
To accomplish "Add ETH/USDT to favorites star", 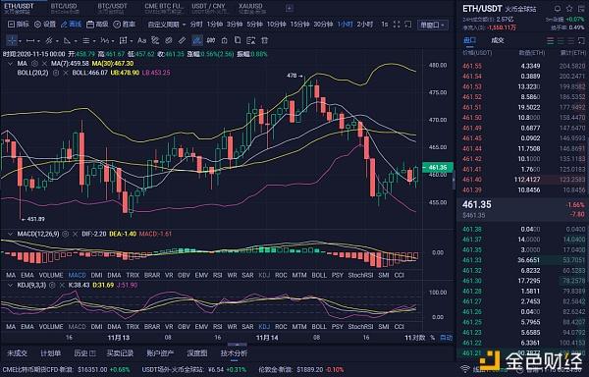I will tap(569, 8).
